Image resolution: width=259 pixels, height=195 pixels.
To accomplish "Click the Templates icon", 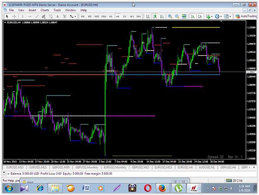I will click(x=226, y=16).
